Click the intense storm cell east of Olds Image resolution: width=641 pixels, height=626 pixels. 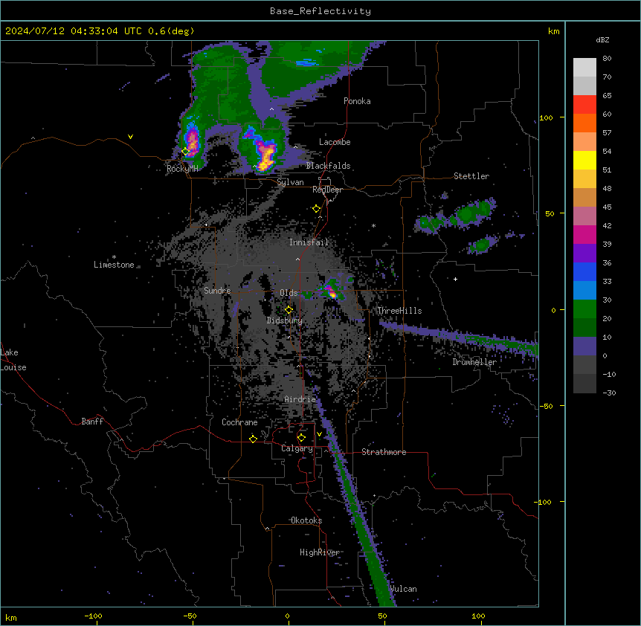click(332, 291)
